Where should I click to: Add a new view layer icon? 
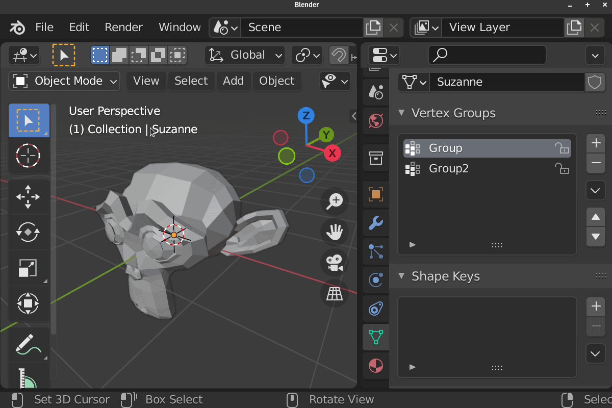(574, 28)
